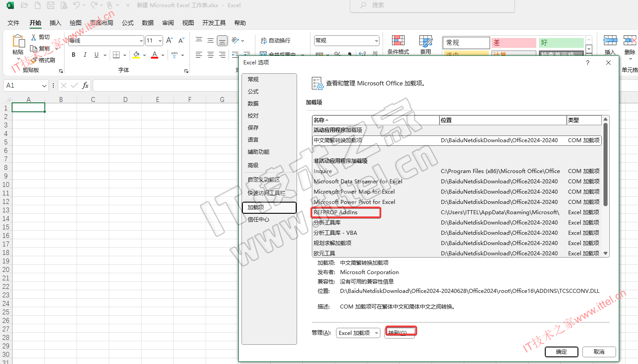Click the Copy icon in clipboard group
Image resolution: width=638 pixels, height=364 pixels.
click(34, 48)
